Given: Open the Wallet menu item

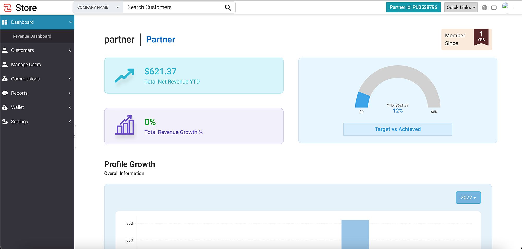Looking at the screenshot, I should point(37,107).
